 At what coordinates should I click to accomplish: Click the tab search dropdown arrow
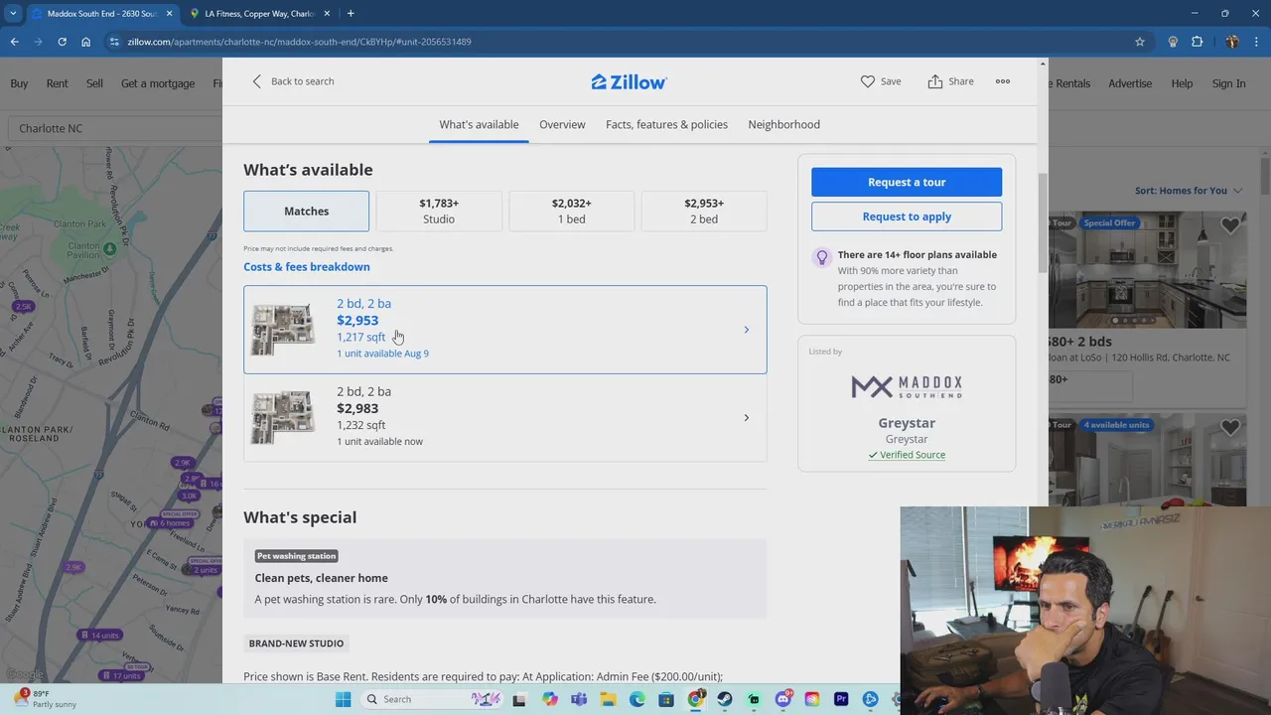(13, 14)
